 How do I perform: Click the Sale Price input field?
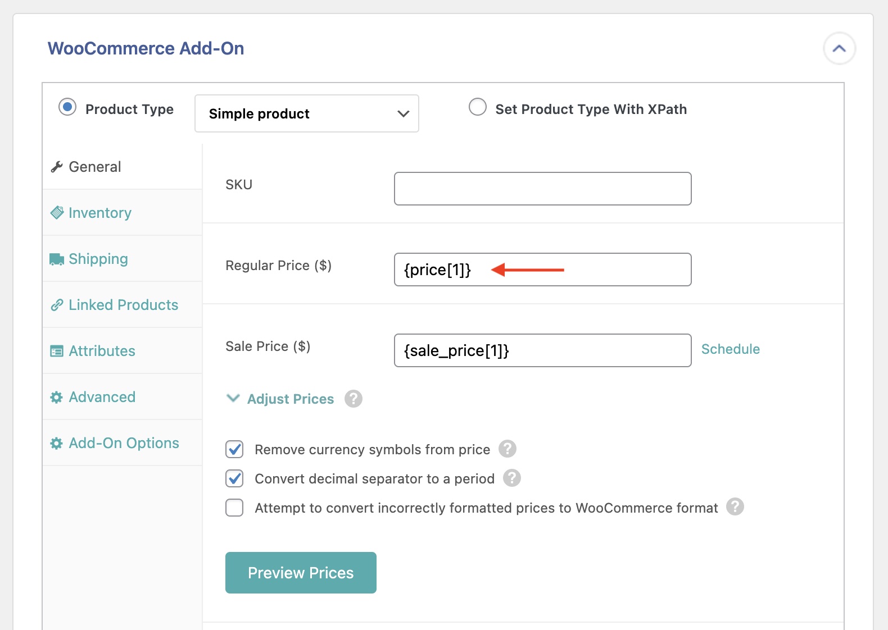click(x=543, y=350)
